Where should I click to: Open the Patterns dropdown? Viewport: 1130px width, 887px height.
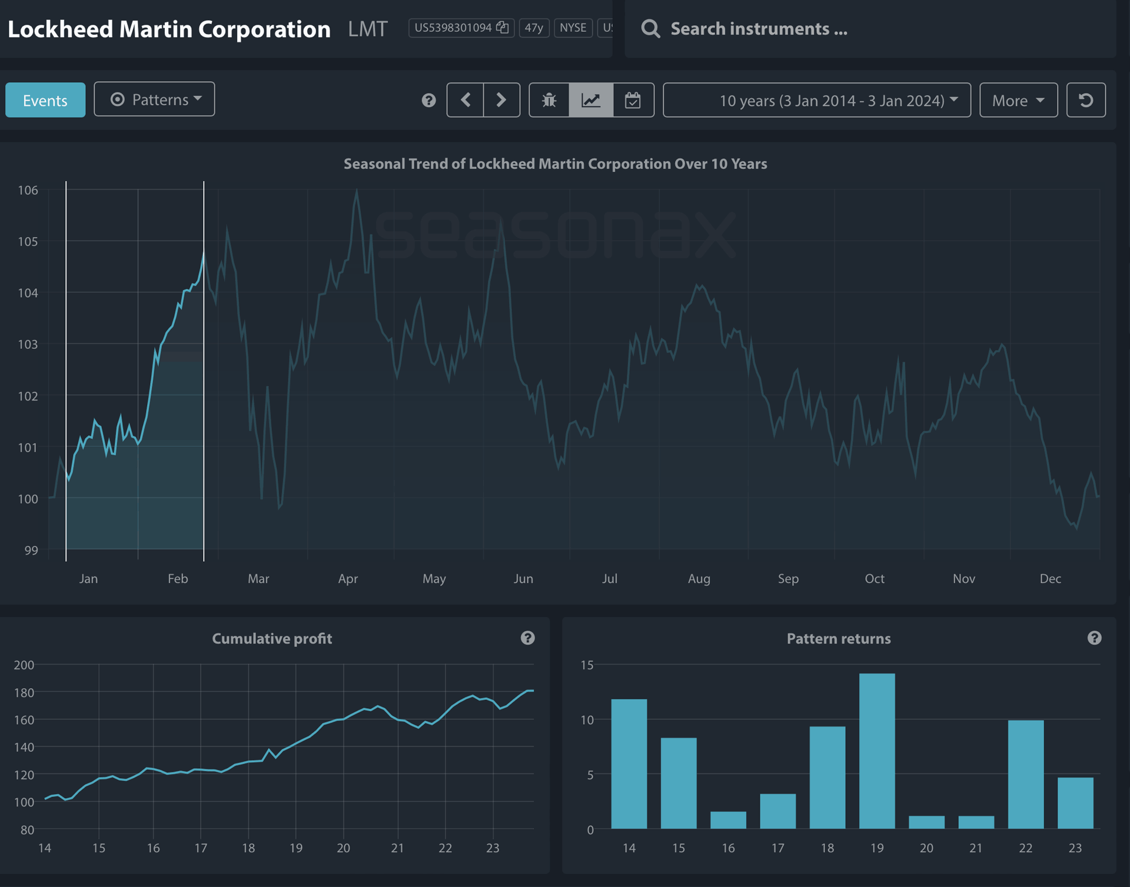click(x=154, y=99)
